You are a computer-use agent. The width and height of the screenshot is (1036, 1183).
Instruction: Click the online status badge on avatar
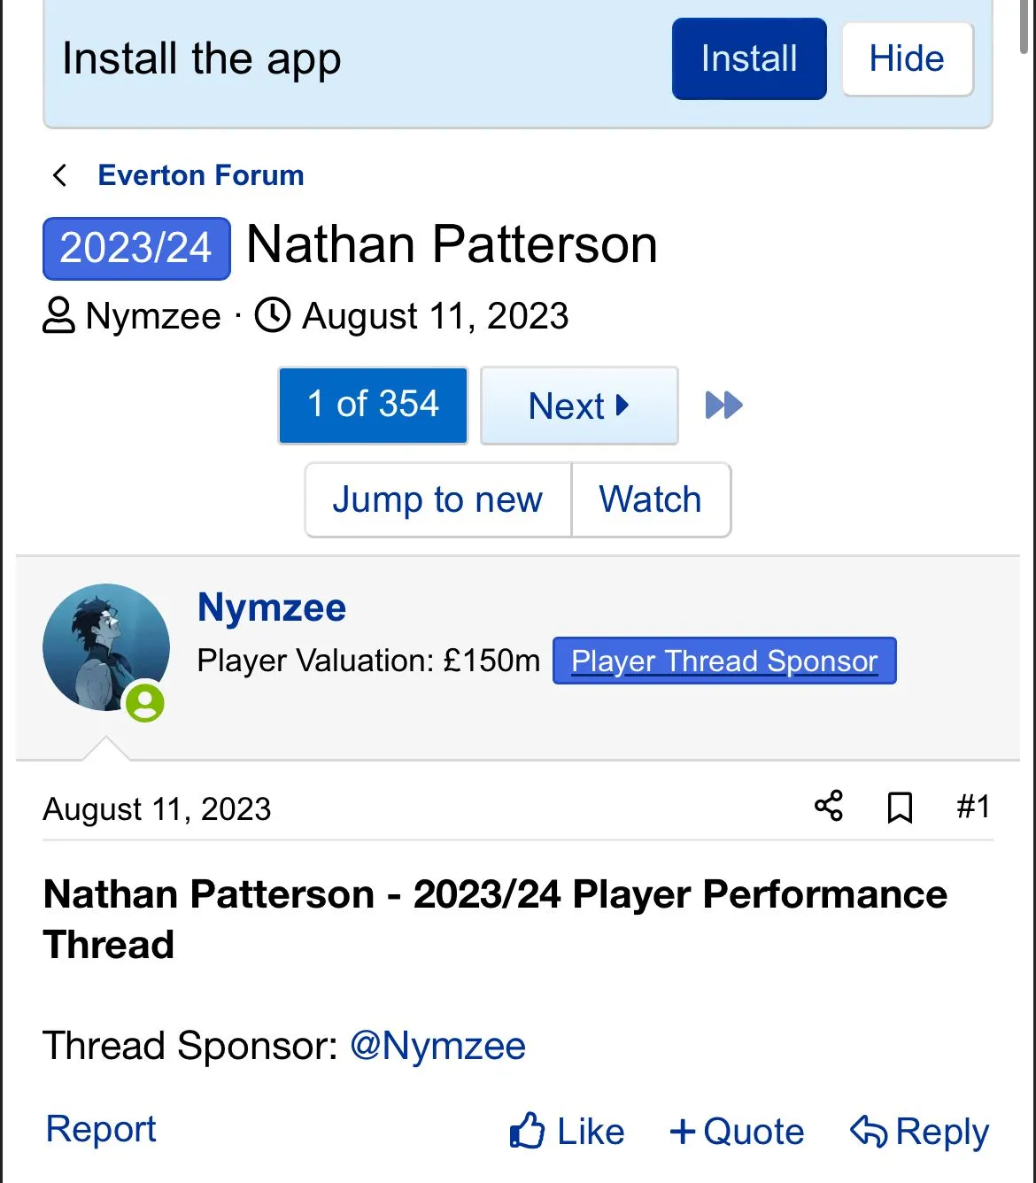pos(145,703)
